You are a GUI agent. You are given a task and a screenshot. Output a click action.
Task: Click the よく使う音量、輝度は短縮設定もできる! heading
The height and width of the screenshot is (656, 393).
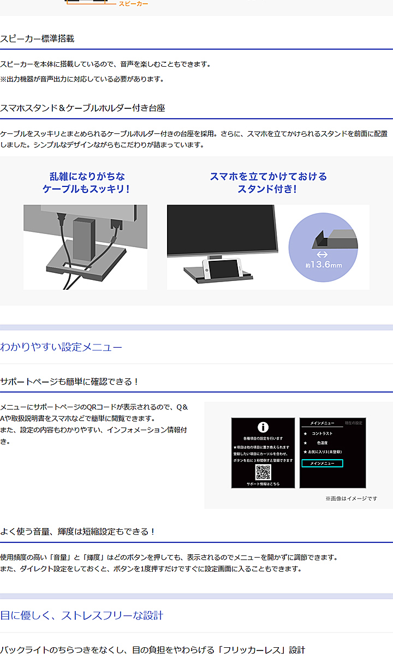pyautogui.click(x=78, y=531)
